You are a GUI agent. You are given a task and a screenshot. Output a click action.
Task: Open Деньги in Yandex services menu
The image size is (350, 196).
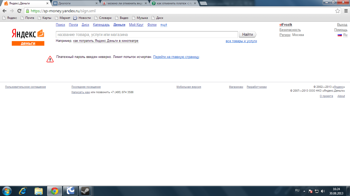tap(119, 25)
